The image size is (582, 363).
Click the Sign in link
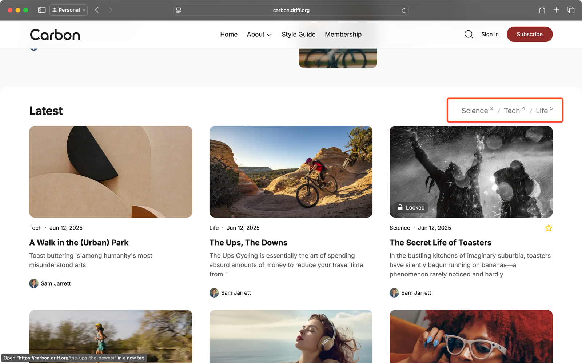click(x=490, y=34)
